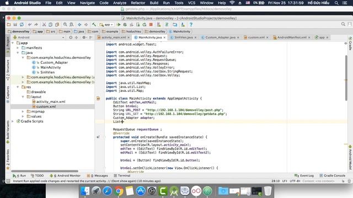
Task: Click the 'src' breadcrumb folder
Action: 51,31
